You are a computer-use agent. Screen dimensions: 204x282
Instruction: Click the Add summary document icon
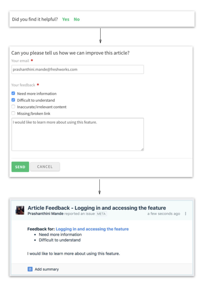[x=30, y=269]
